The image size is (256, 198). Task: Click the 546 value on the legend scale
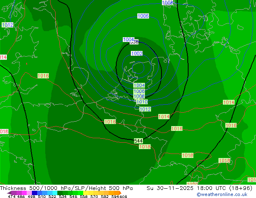pyautogui.click(x=73, y=196)
